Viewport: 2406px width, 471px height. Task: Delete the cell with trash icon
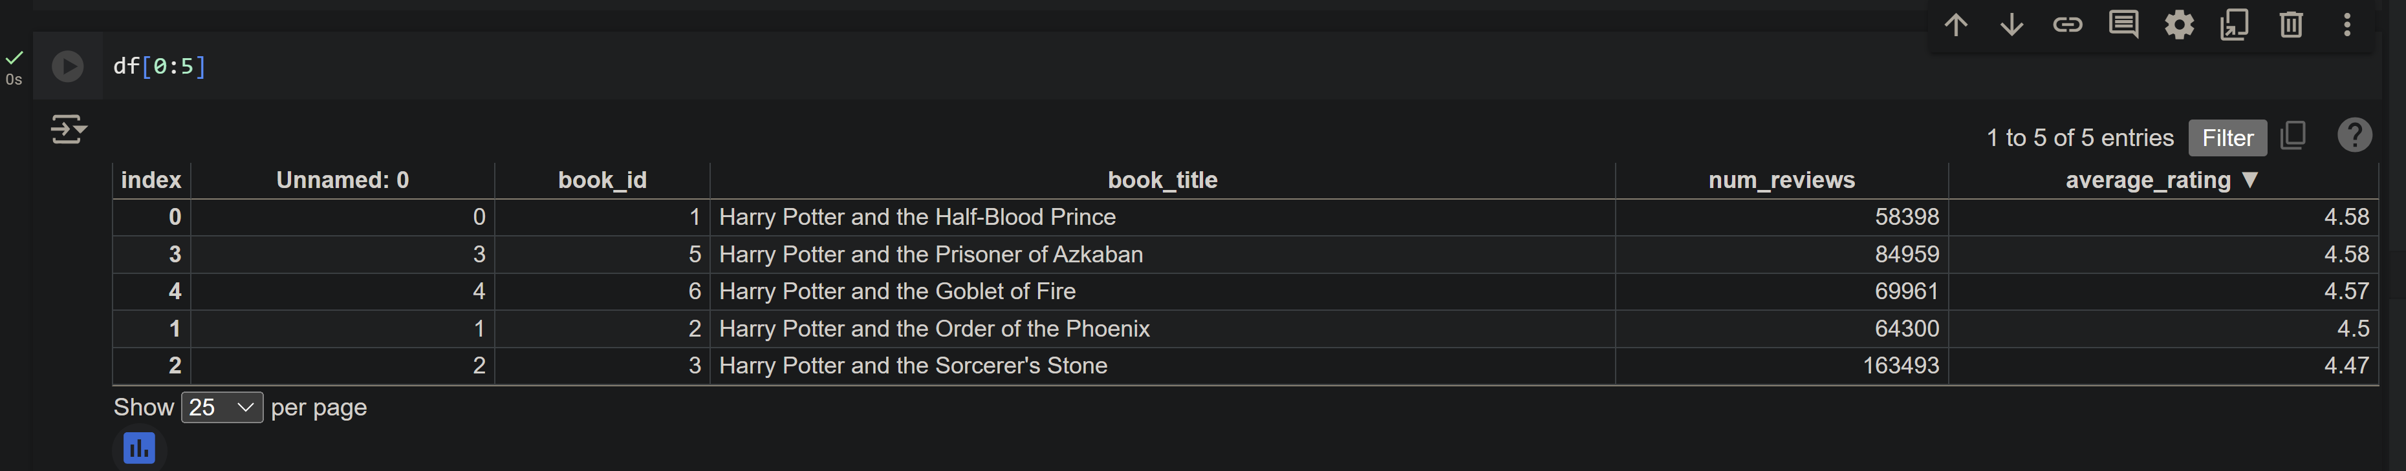point(2290,25)
